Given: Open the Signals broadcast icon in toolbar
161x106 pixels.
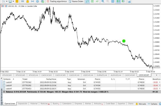Looking at the screenshot, I should [x=32, y=2].
